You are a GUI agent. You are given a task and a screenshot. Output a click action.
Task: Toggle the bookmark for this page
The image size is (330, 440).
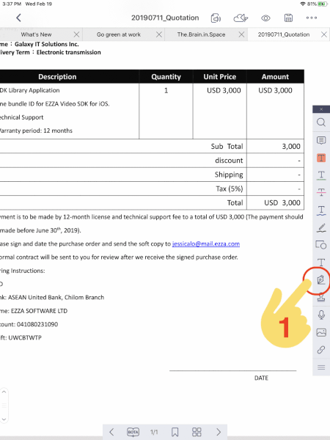point(175,432)
